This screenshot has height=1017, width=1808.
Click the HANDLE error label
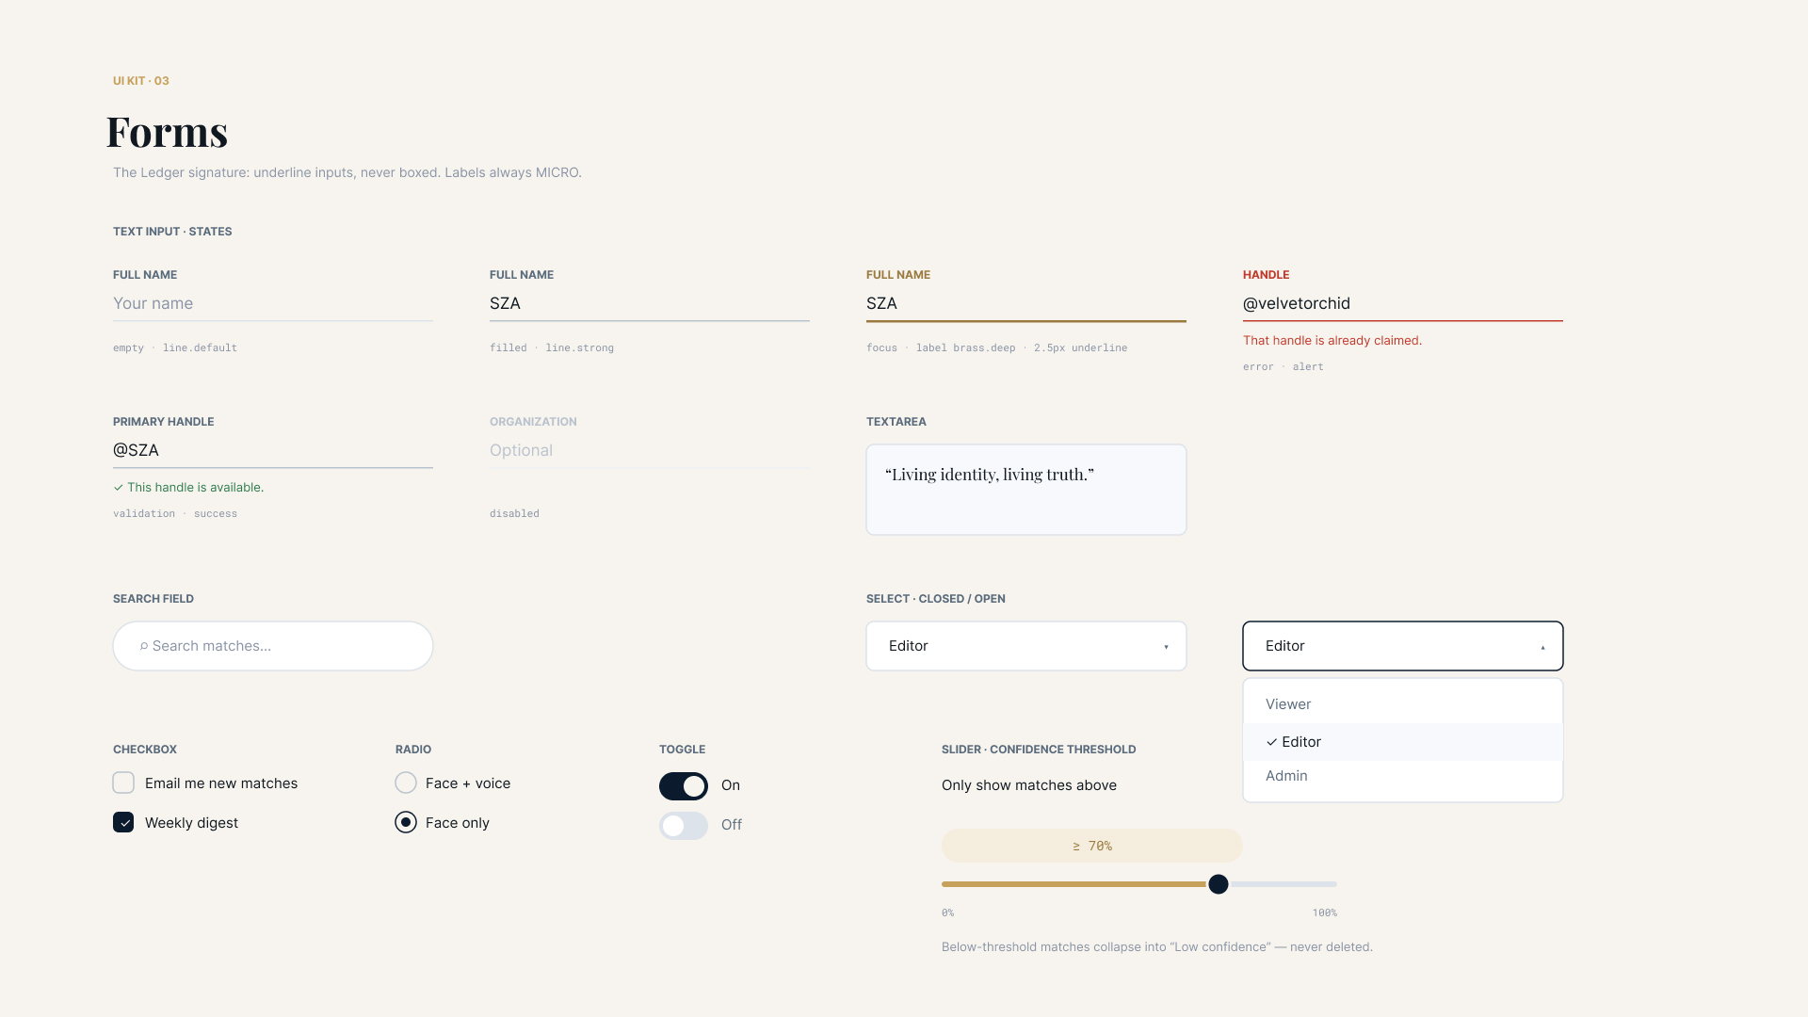click(x=1266, y=275)
